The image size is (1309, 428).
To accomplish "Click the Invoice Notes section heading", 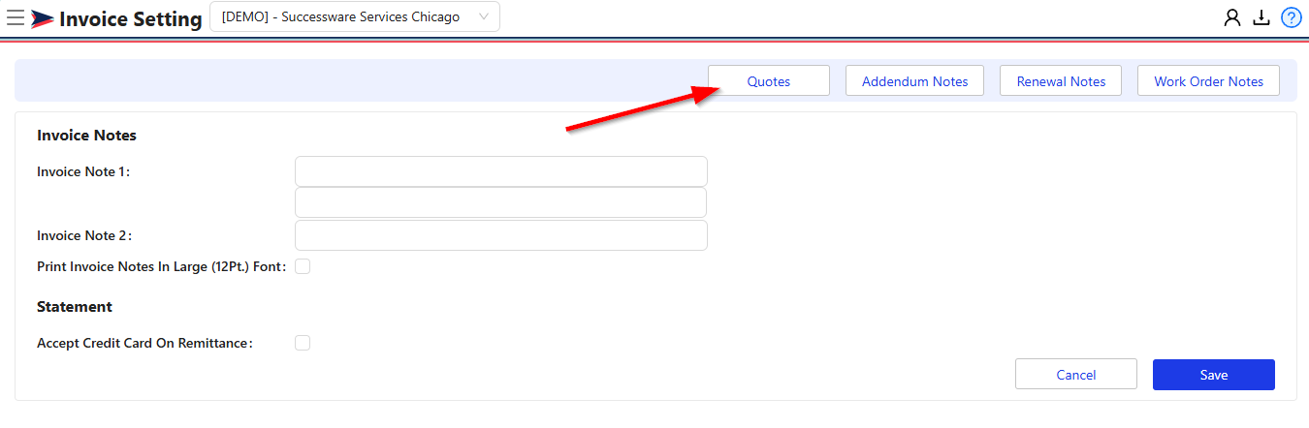I will click(x=86, y=136).
